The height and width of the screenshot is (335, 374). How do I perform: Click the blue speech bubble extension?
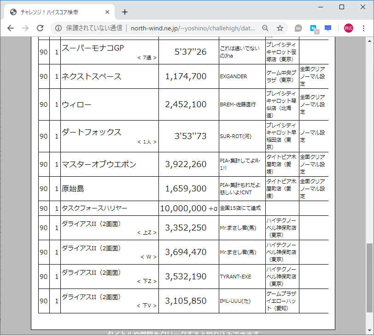pyautogui.click(x=328, y=29)
